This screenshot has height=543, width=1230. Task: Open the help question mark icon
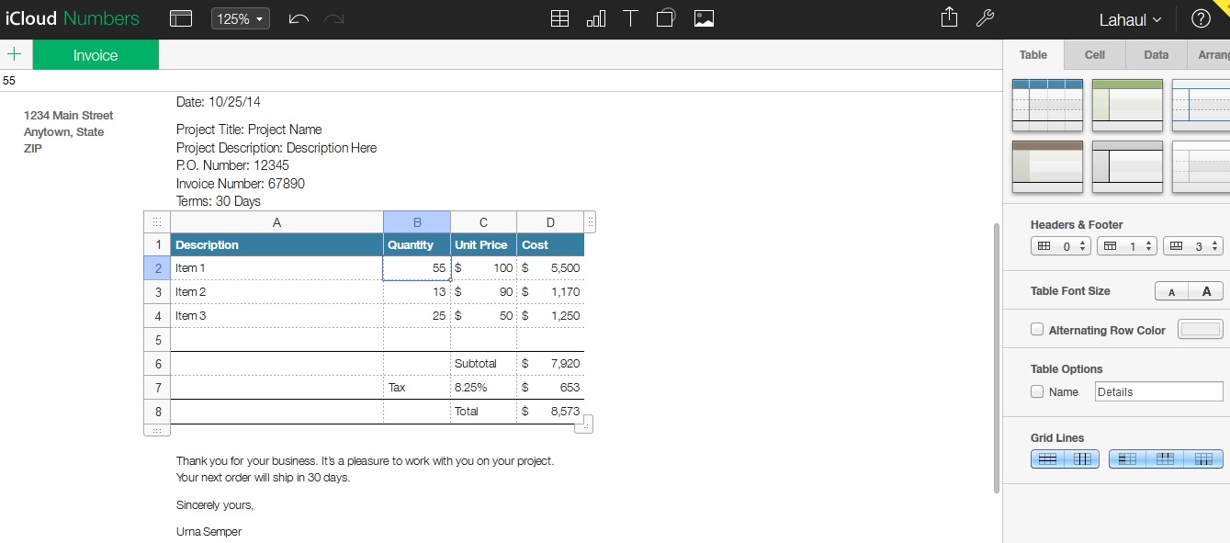(x=1201, y=19)
